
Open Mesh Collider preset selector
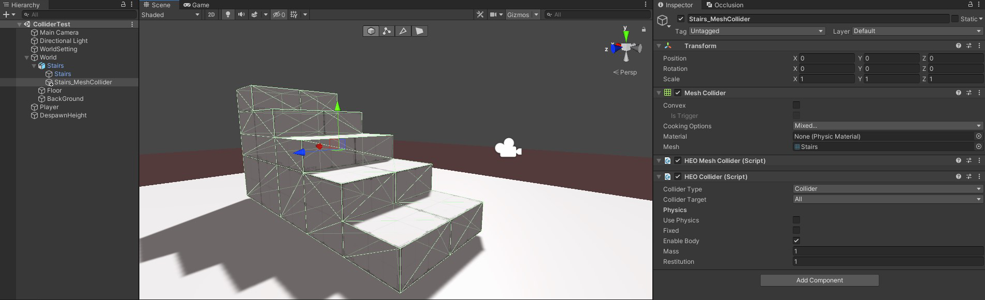coord(969,93)
